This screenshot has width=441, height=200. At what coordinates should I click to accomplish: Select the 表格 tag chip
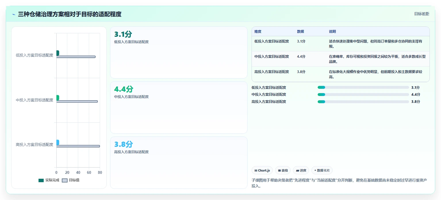(283, 170)
